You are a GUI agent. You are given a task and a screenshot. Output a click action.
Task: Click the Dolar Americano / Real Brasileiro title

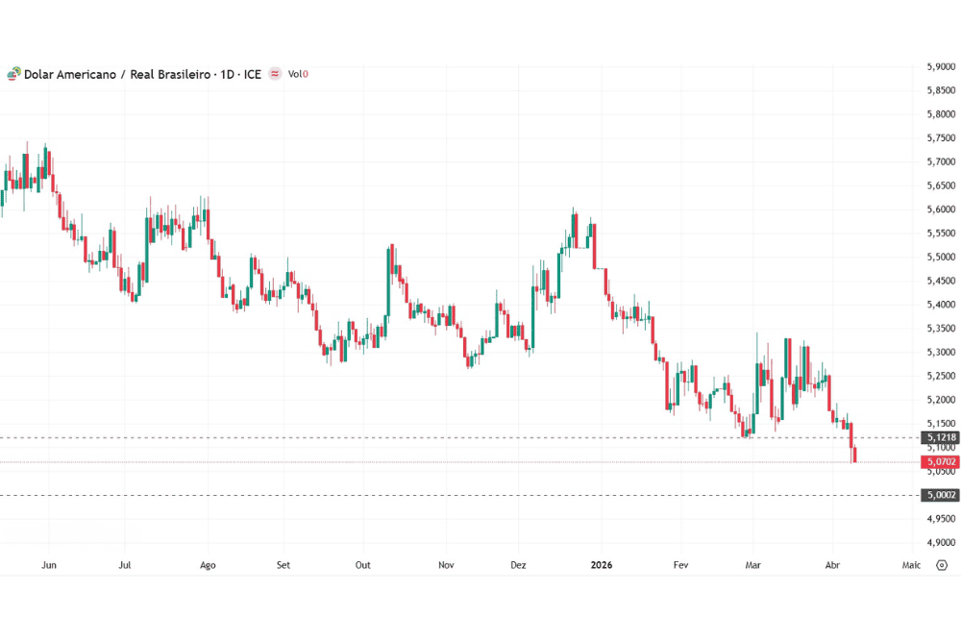point(117,74)
